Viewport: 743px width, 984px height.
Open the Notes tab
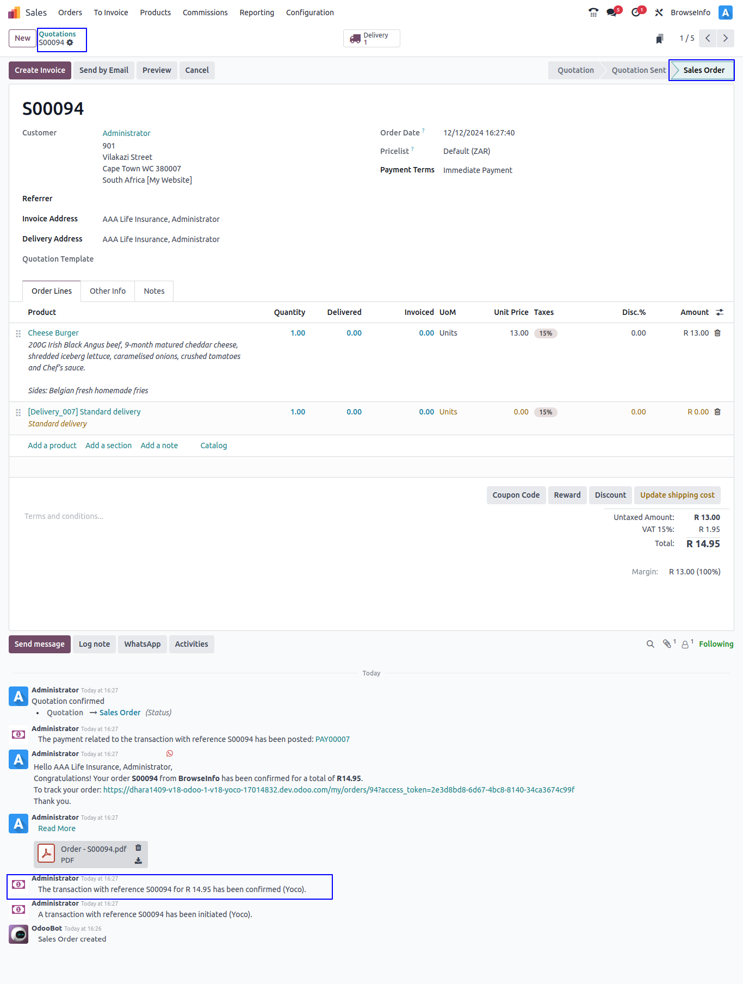(154, 291)
